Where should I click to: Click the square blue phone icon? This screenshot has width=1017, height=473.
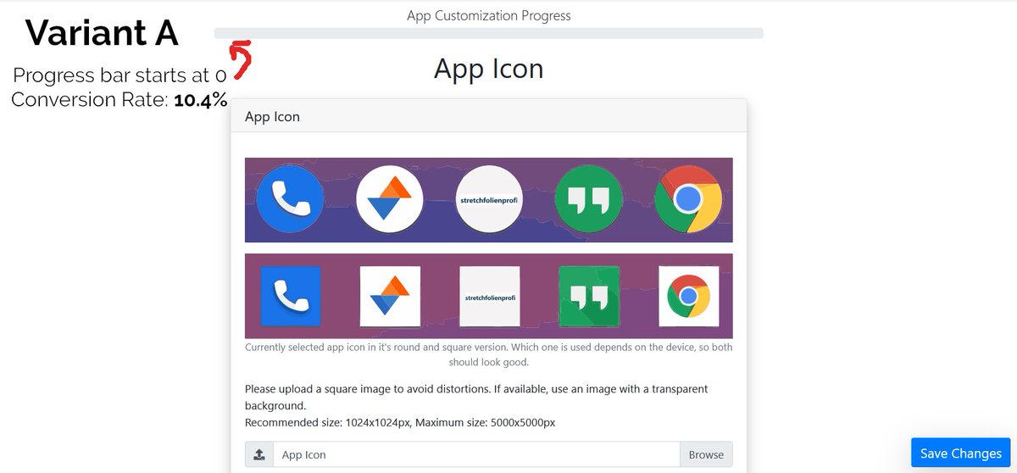tap(290, 297)
